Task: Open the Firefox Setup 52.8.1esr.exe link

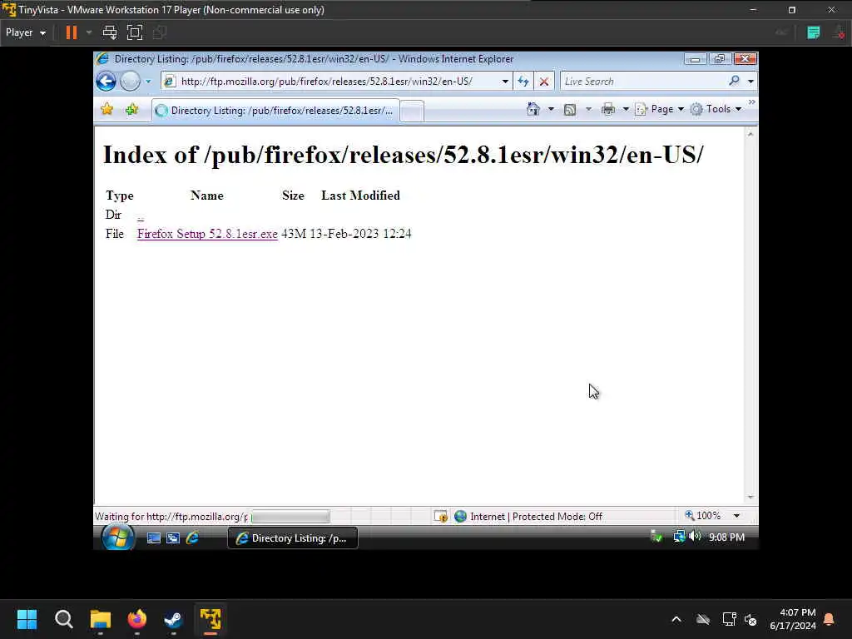Action: pos(207,234)
